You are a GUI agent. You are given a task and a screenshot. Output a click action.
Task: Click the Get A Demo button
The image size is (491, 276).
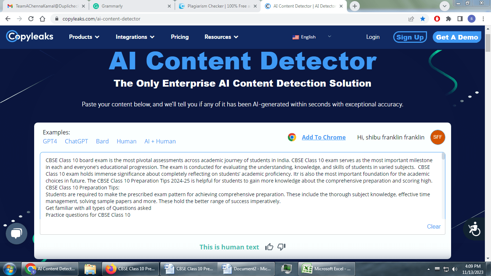(457, 37)
